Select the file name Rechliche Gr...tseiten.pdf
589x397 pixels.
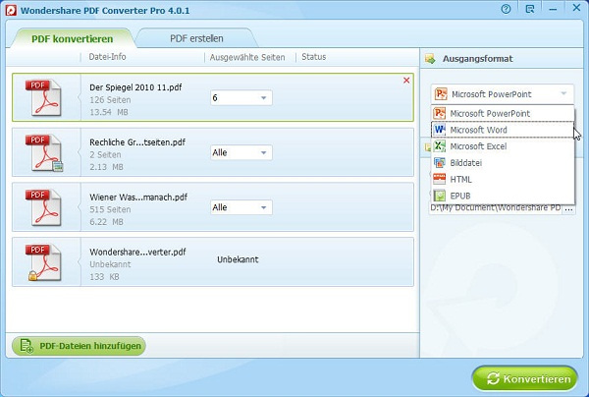click(x=137, y=142)
